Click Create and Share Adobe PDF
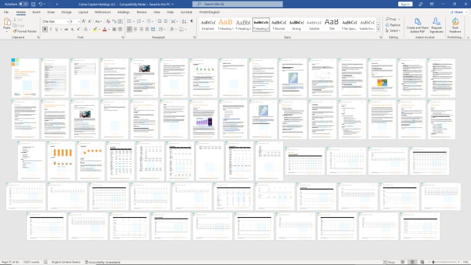The image size is (471, 265). pyautogui.click(x=417, y=25)
